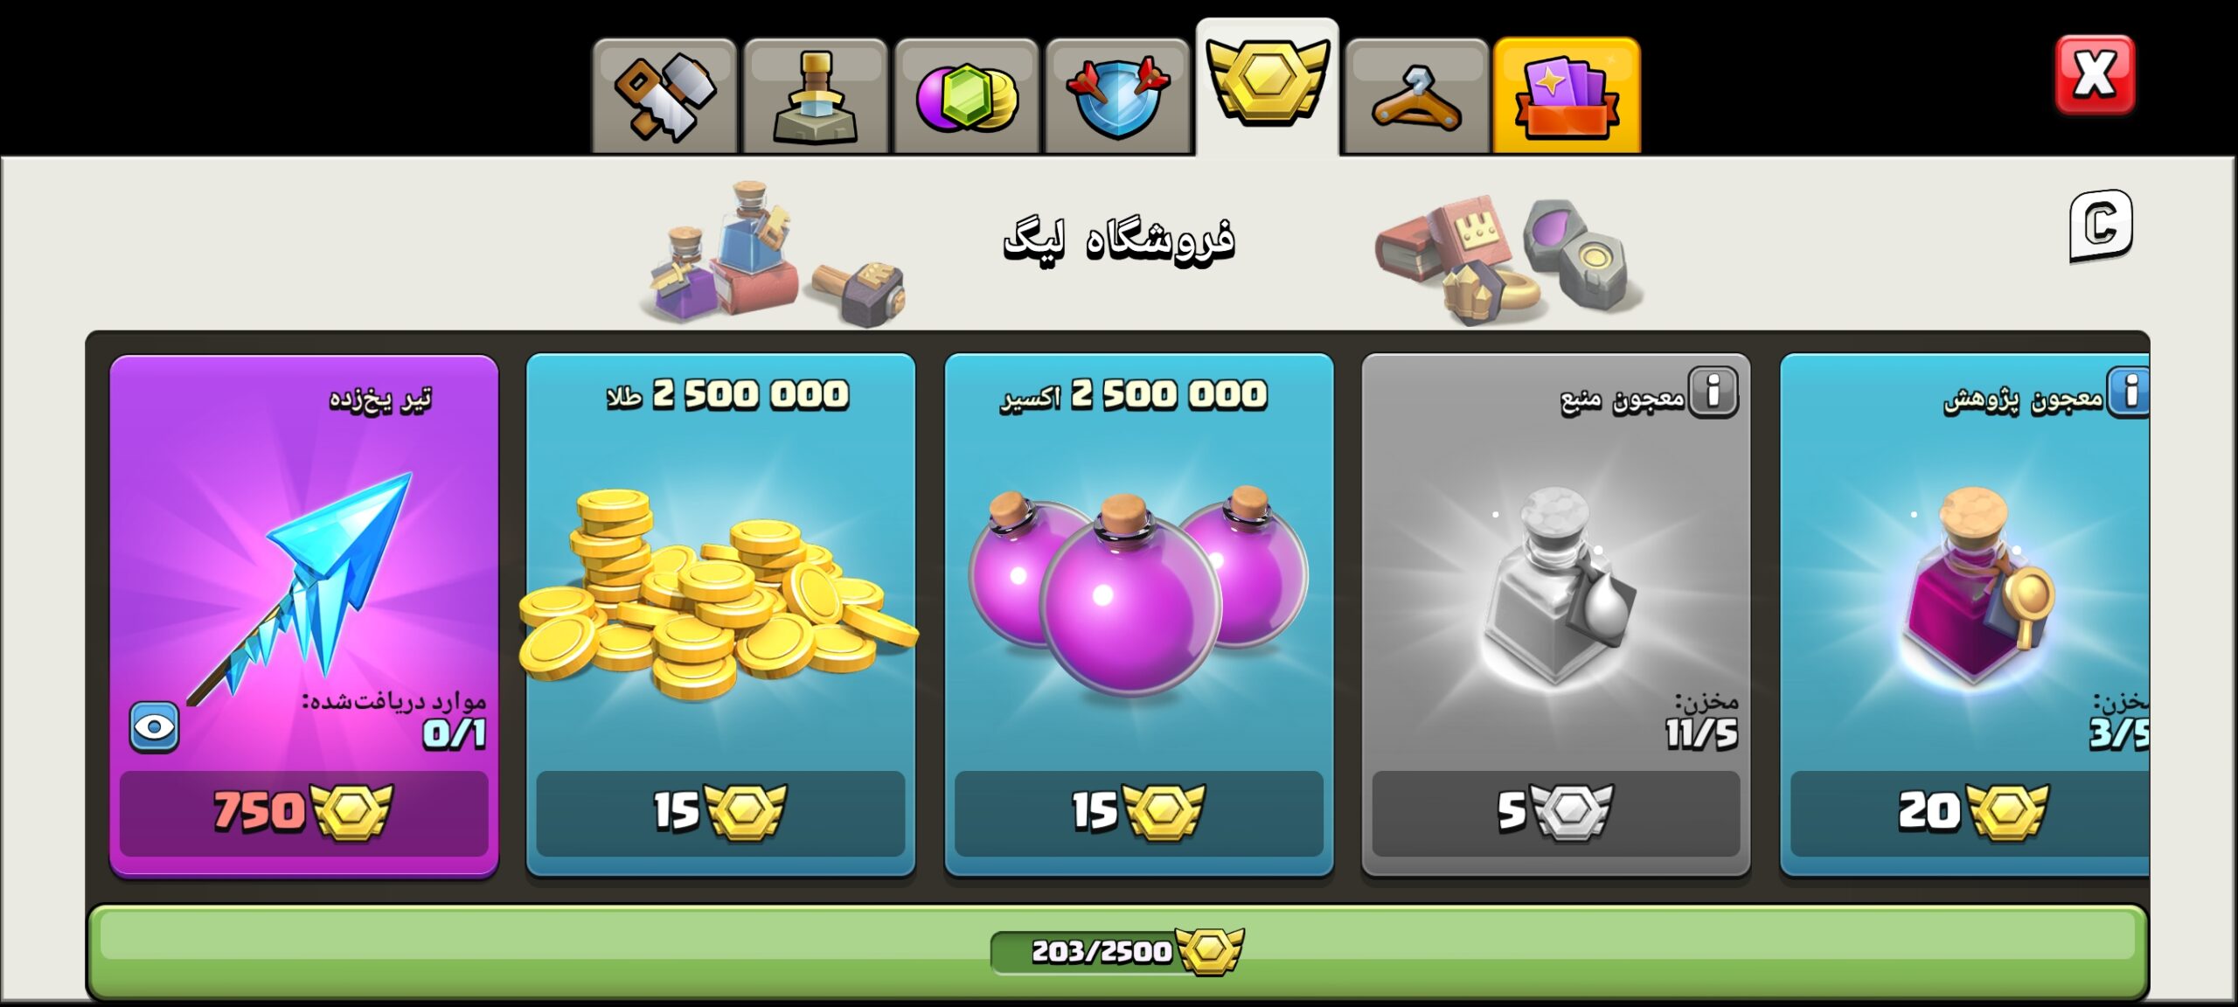Select the gold league medal tab
2238x1007 pixels.
click(x=1267, y=87)
